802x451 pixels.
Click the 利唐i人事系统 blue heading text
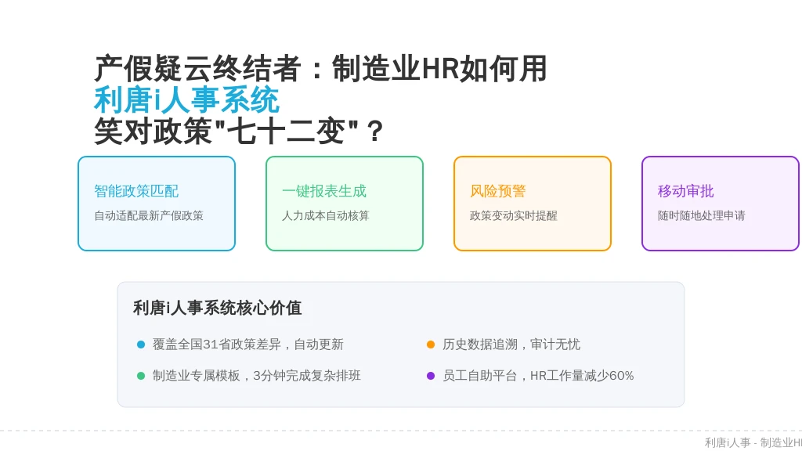[186, 100]
